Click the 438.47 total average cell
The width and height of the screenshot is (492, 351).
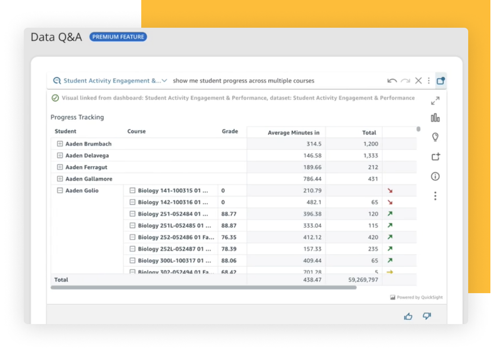coord(313,280)
